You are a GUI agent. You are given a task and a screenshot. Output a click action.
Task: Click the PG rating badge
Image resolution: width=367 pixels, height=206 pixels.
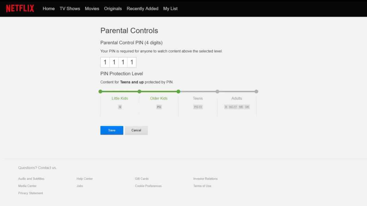(x=159, y=107)
